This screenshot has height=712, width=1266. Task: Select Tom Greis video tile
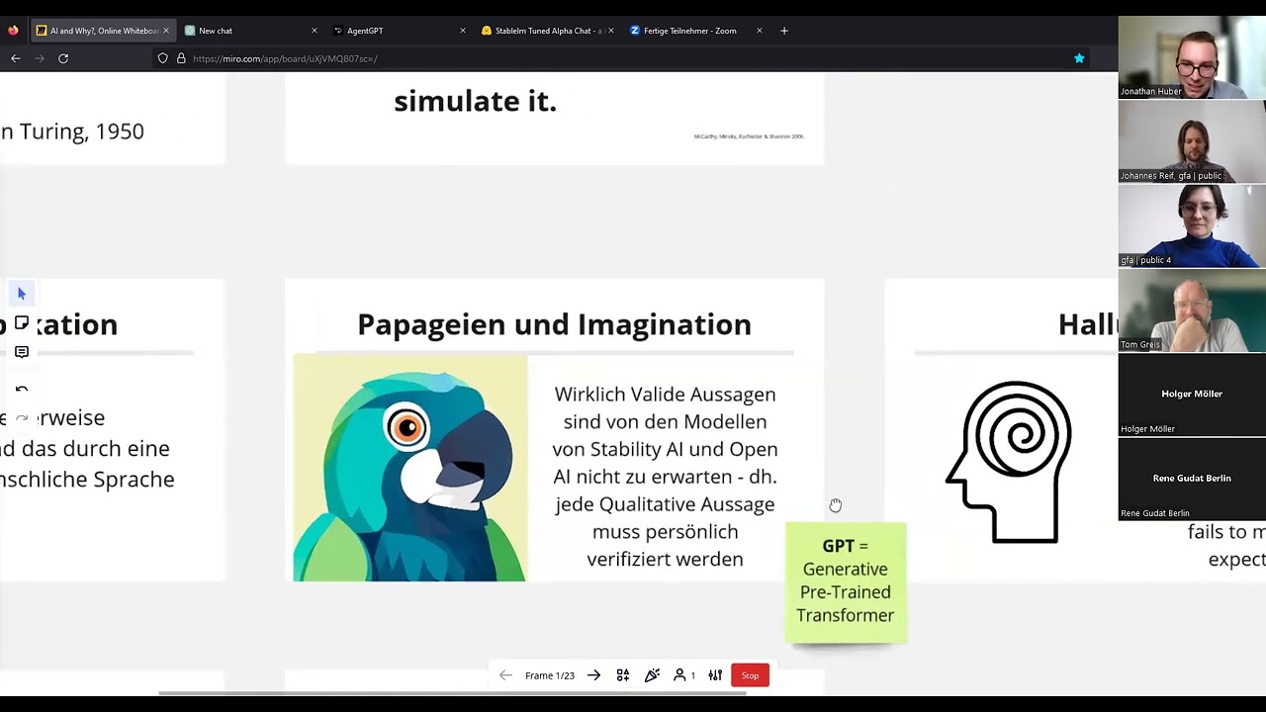pos(1192,311)
